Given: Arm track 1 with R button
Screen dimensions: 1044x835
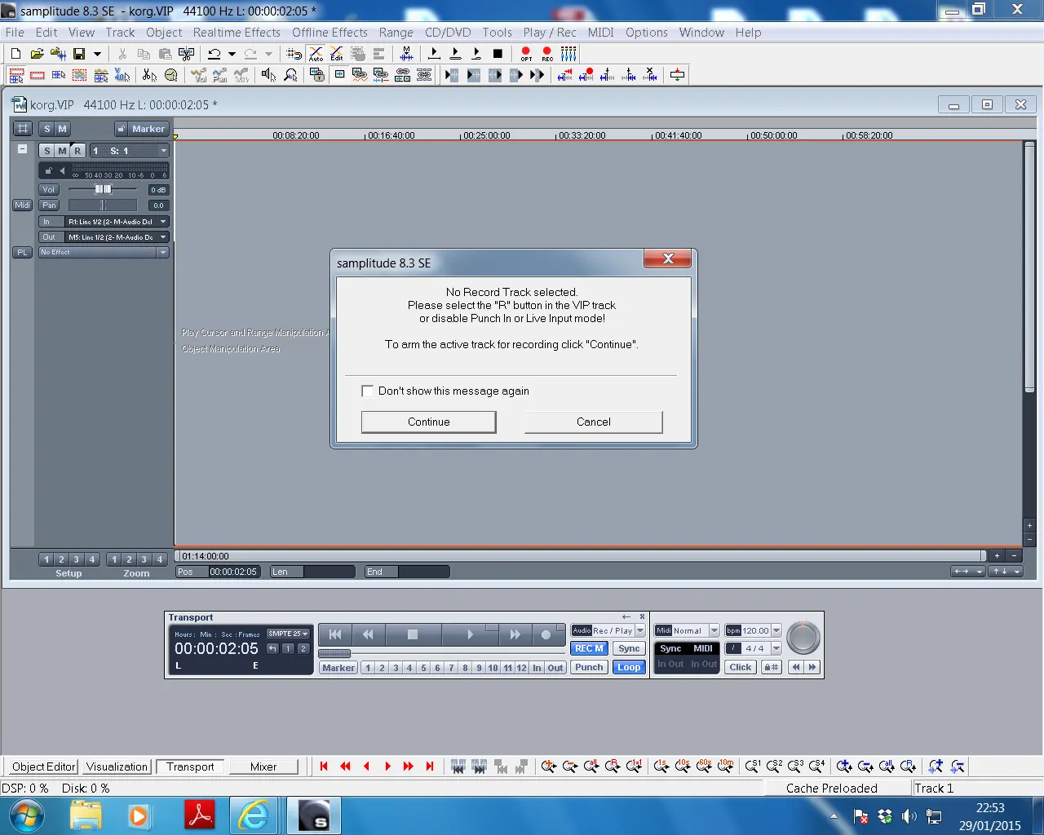Looking at the screenshot, I should click(77, 151).
